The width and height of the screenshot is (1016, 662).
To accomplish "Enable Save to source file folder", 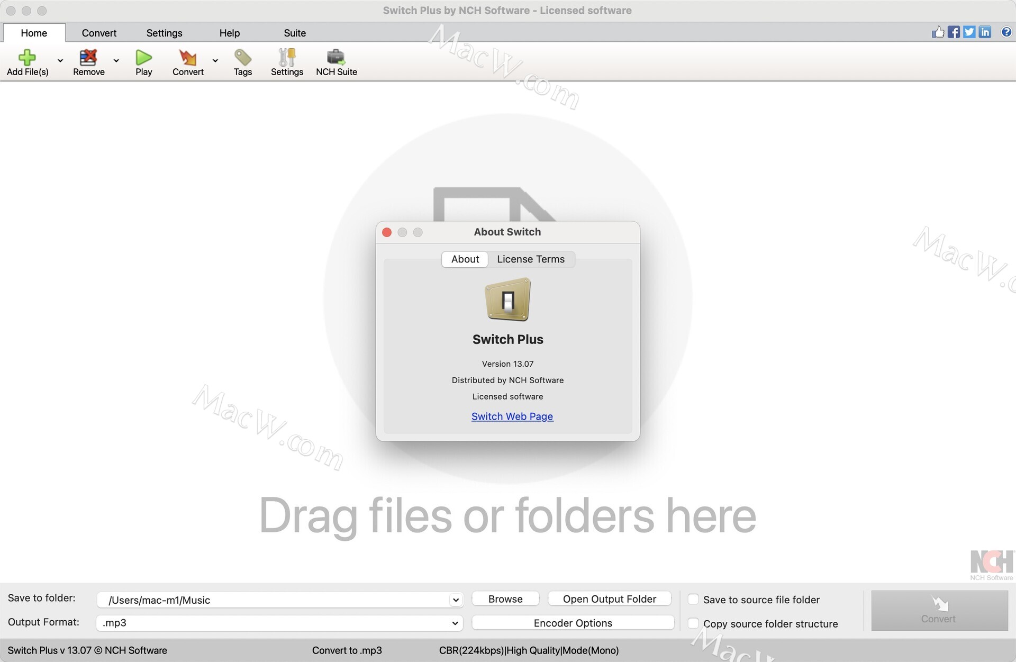I will coord(693,599).
